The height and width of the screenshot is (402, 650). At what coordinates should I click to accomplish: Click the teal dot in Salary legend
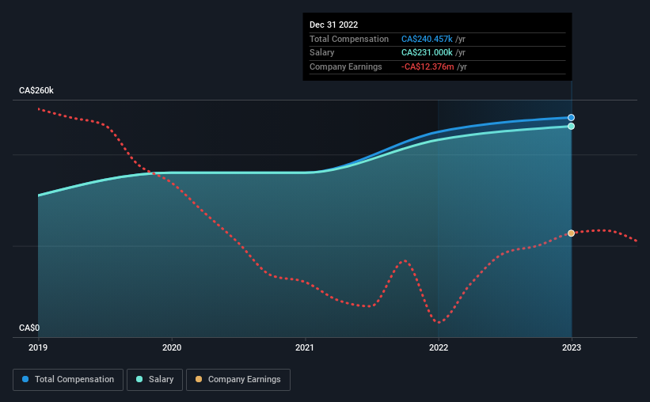[x=139, y=379]
